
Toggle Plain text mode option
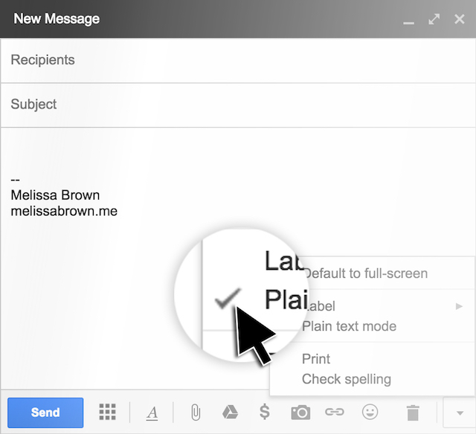click(x=349, y=326)
